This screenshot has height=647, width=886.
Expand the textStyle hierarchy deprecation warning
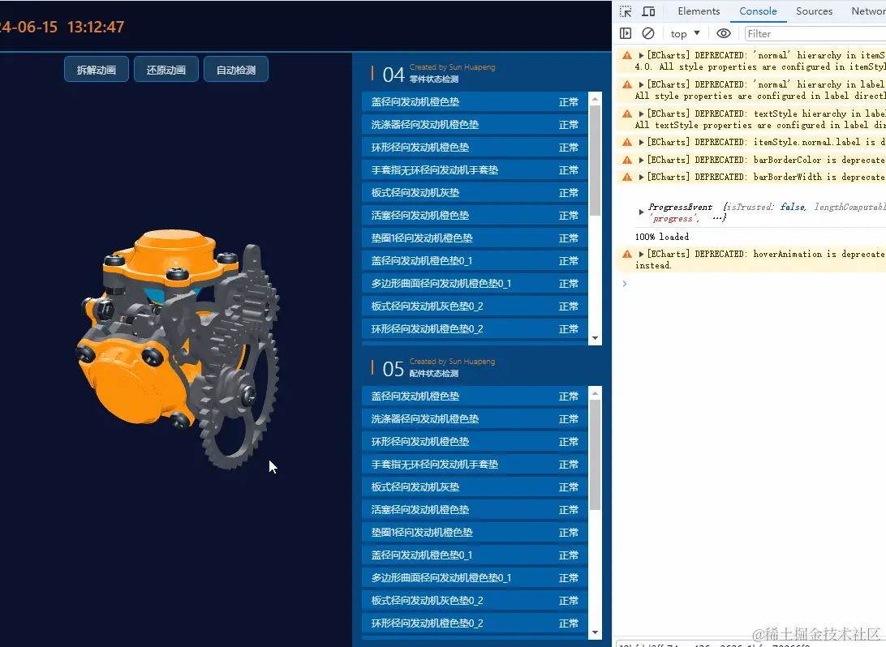(642, 114)
